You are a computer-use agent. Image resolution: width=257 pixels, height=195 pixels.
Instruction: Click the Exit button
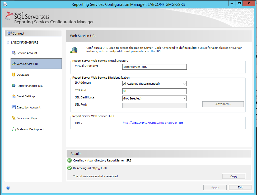(x=240, y=187)
